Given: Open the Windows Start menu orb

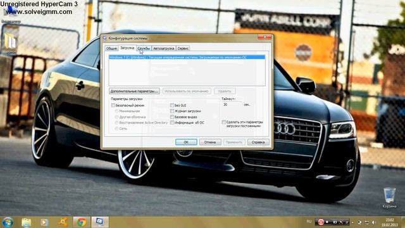Looking at the screenshot, I should 8,222.
